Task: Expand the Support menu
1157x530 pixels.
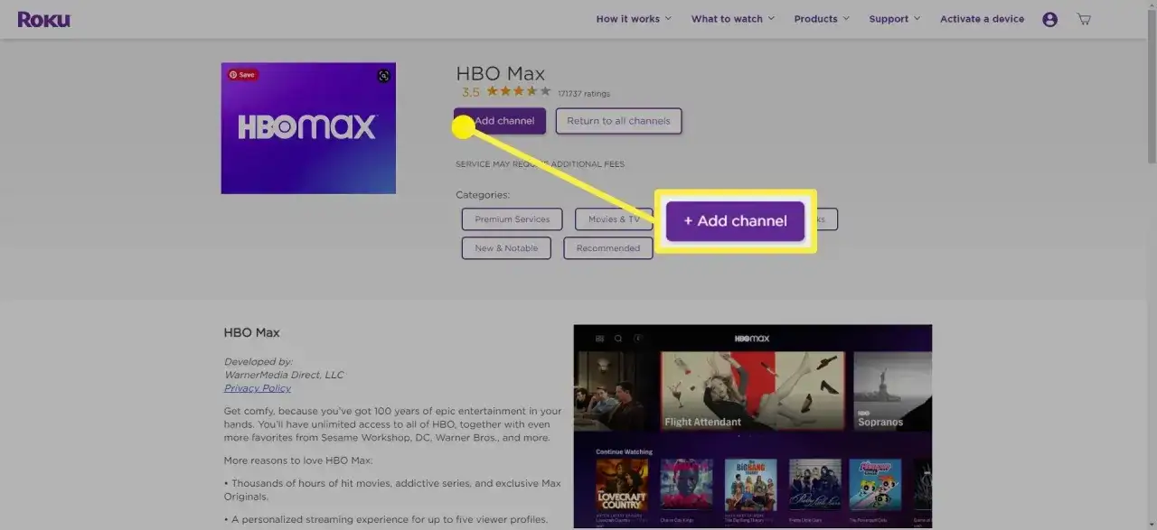Action: [x=894, y=19]
